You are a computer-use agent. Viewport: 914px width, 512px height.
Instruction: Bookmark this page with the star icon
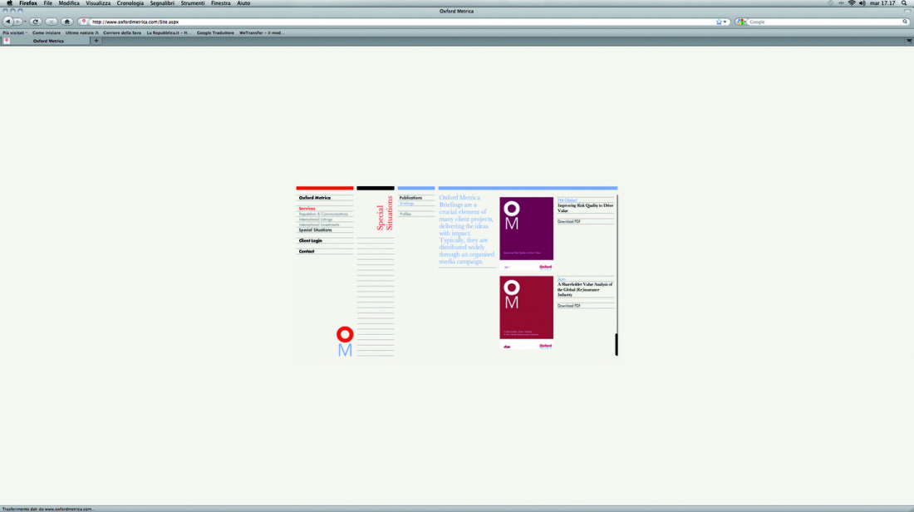tap(719, 22)
